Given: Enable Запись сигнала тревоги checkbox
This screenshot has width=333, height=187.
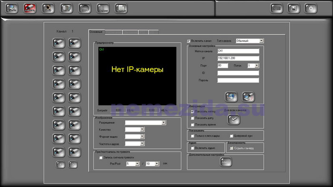Looking at the screenshot, I should pyautogui.click(x=101, y=158).
